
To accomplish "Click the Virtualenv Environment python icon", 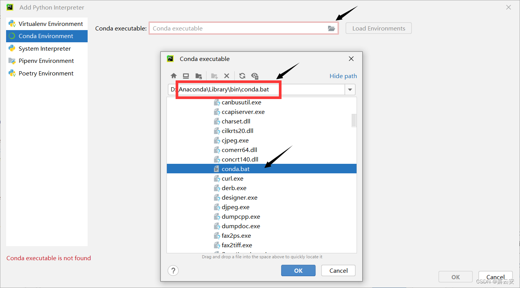I will (x=12, y=24).
